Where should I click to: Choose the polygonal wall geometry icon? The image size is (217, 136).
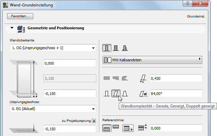125,78
